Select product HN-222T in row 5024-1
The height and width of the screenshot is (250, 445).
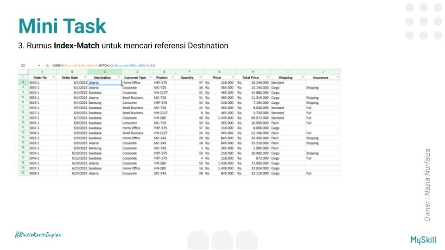coord(164,93)
